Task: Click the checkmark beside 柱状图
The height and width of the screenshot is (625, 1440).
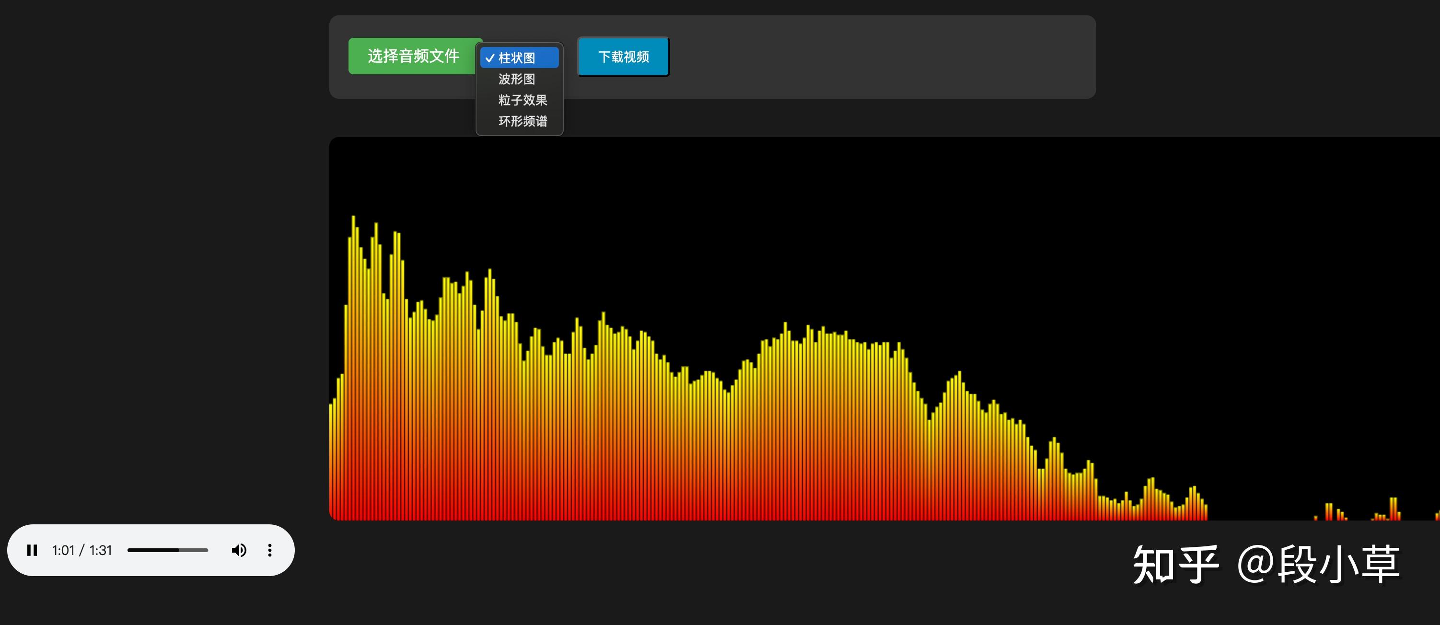Action: point(490,58)
